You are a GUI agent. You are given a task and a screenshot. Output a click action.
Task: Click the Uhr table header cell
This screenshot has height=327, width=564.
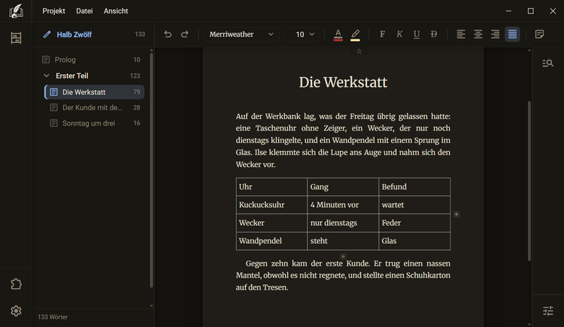point(271,187)
